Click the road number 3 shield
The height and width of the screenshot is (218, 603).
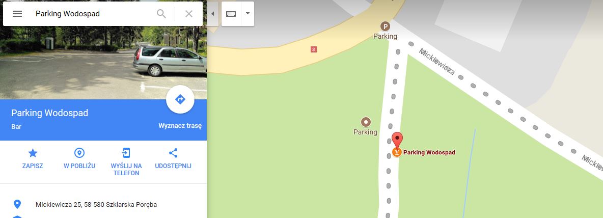click(x=313, y=49)
